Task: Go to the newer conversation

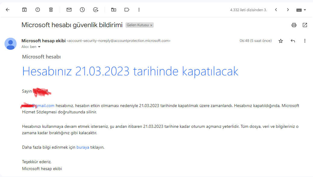Action: tap(276, 10)
